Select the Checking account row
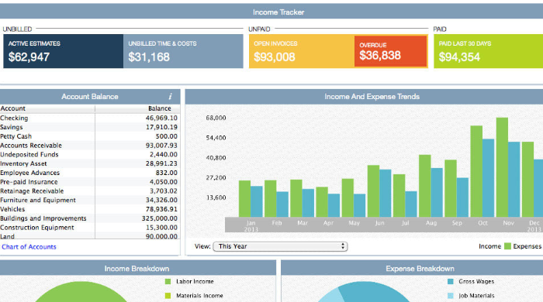This screenshot has height=302, width=543. pos(90,118)
